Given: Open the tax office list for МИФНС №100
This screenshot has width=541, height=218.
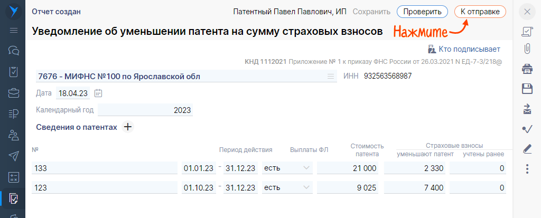Looking at the screenshot, I should [331, 77].
